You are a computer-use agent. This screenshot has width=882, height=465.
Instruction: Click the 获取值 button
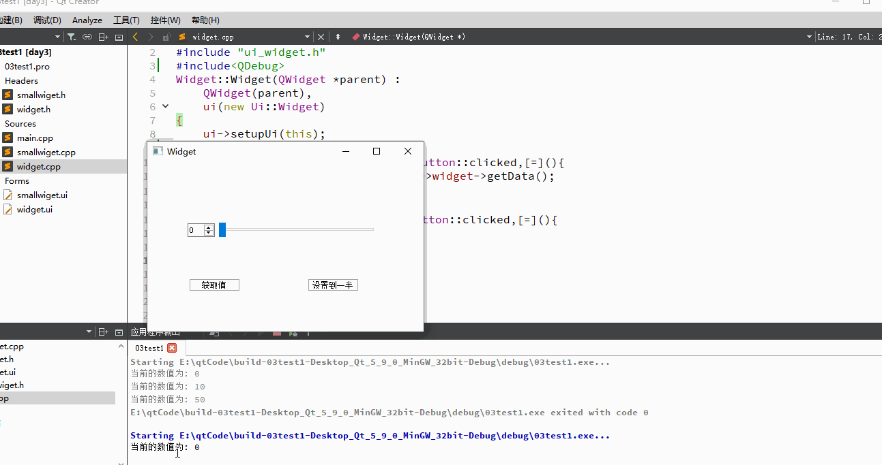coord(214,285)
